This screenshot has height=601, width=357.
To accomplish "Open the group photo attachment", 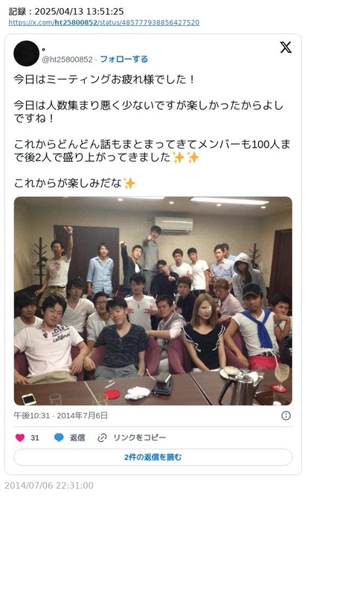I will [x=152, y=301].
